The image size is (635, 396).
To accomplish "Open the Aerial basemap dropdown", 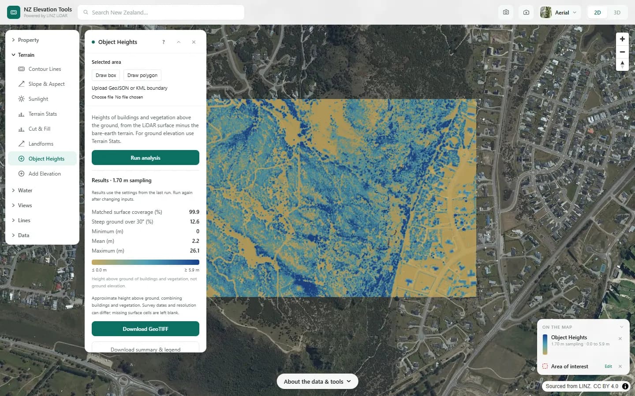I will coord(560,12).
